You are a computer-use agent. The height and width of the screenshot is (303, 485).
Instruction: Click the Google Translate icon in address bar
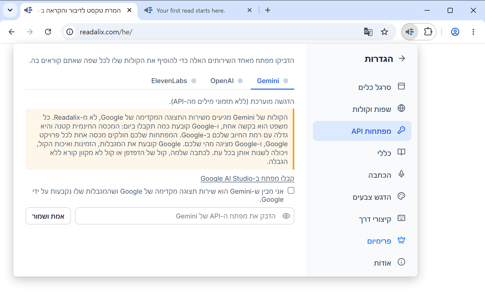pos(368,32)
